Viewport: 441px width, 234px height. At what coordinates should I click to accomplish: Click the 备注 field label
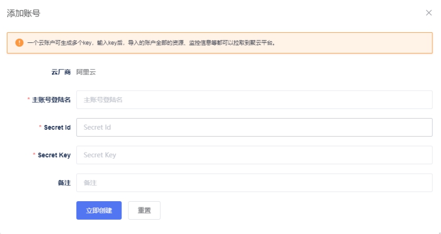(64, 183)
